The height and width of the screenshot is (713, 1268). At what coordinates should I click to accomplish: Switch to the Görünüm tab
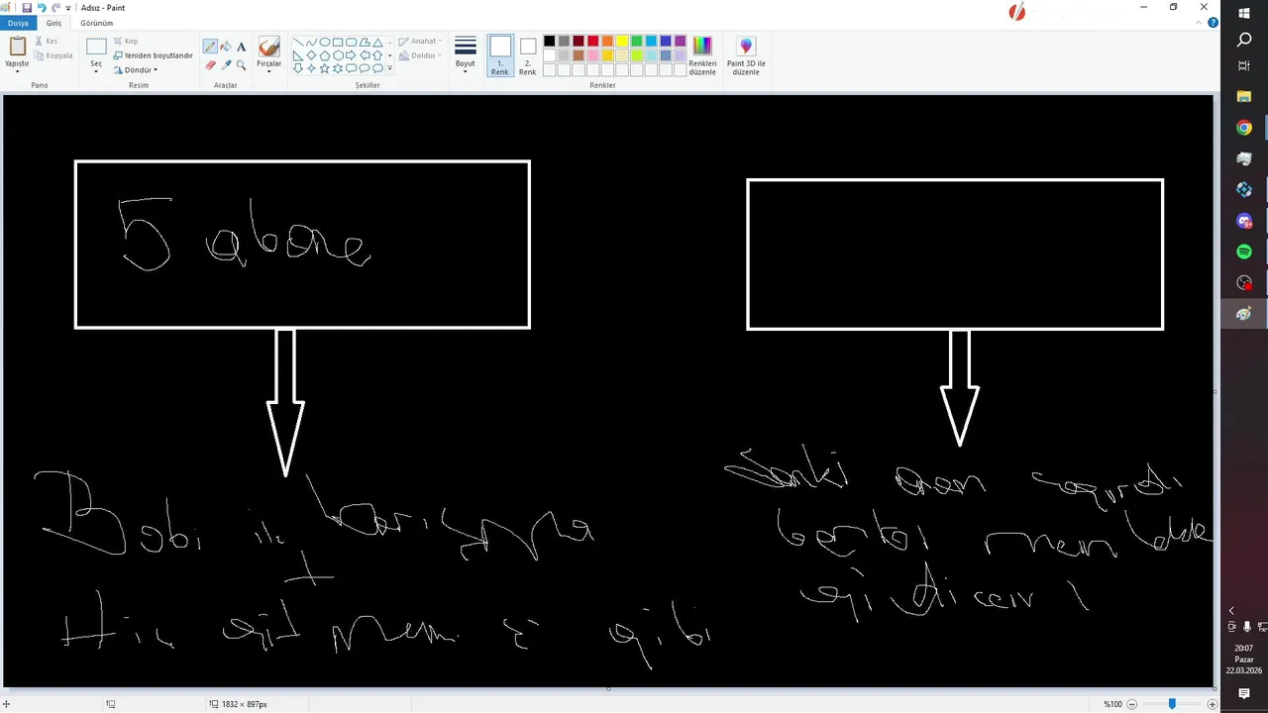[x=97, y=23]
